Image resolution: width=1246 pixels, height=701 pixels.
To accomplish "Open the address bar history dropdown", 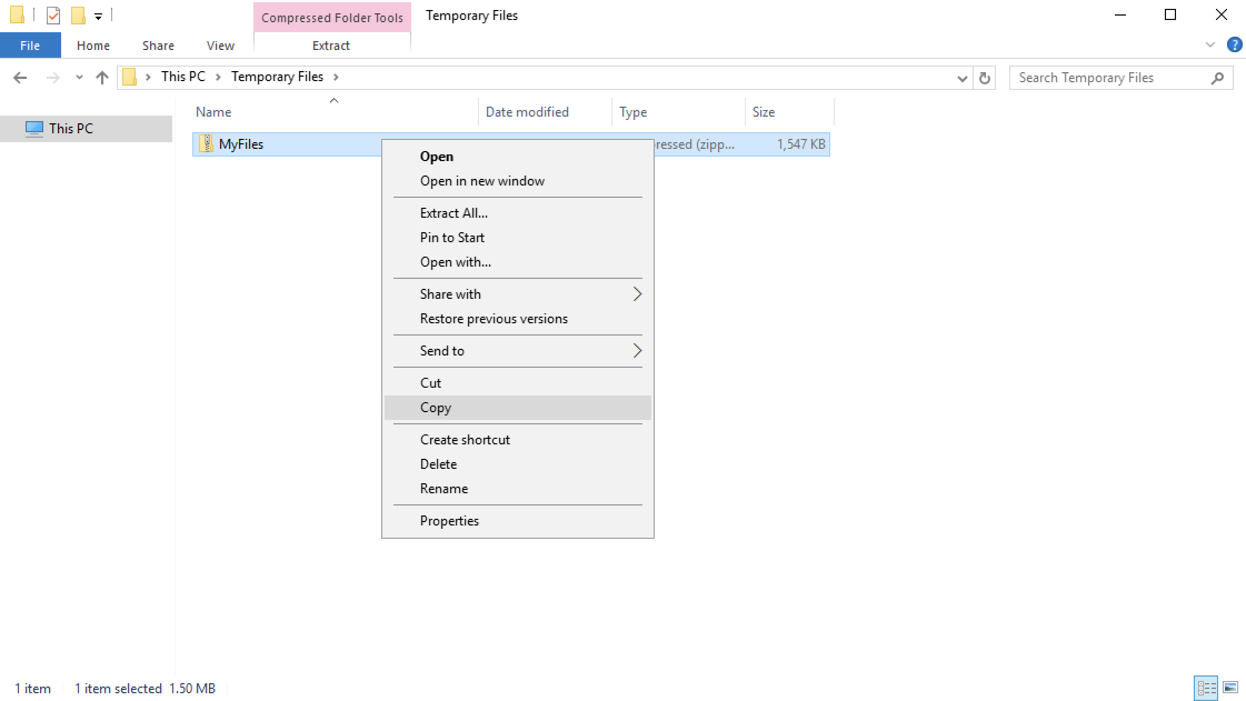I will 962,78.
